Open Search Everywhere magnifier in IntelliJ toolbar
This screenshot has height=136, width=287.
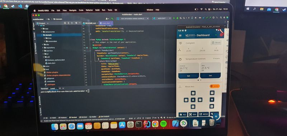(x=221, y=18)
